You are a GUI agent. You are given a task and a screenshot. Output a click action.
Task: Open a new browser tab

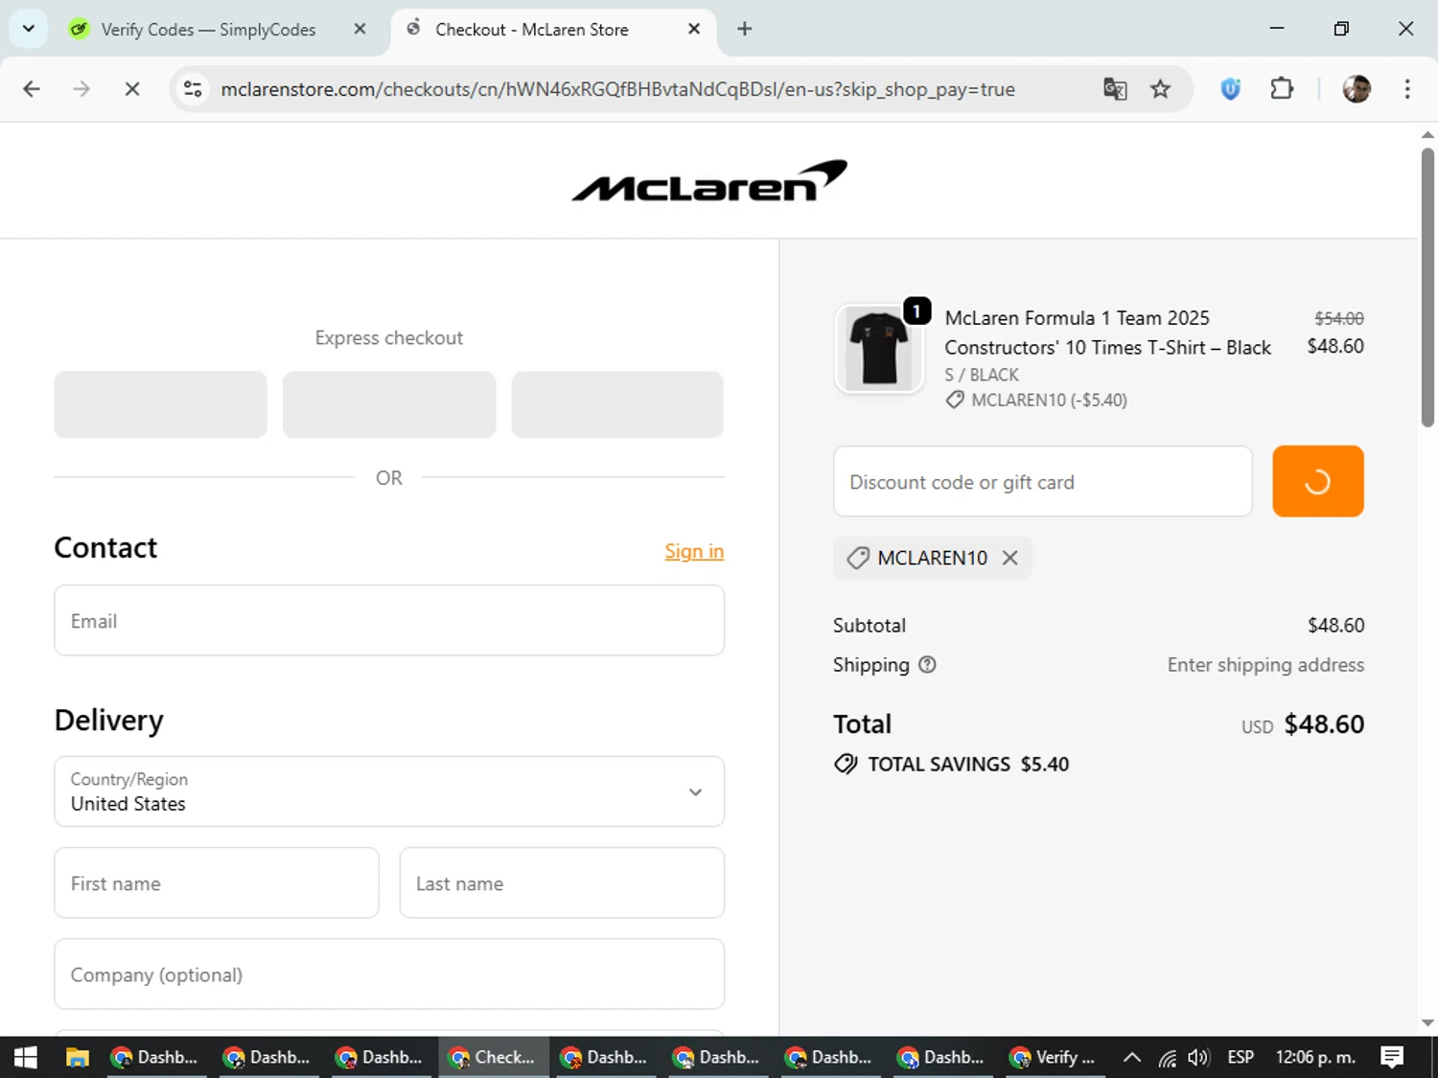745,29
